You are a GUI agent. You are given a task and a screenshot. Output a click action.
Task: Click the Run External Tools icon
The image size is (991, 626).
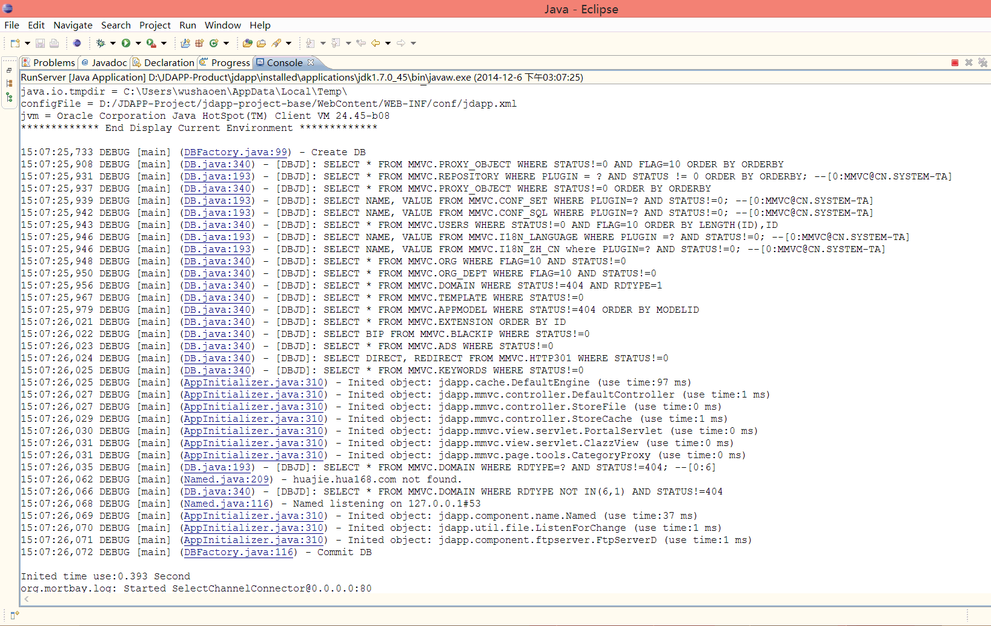(151, 43)
